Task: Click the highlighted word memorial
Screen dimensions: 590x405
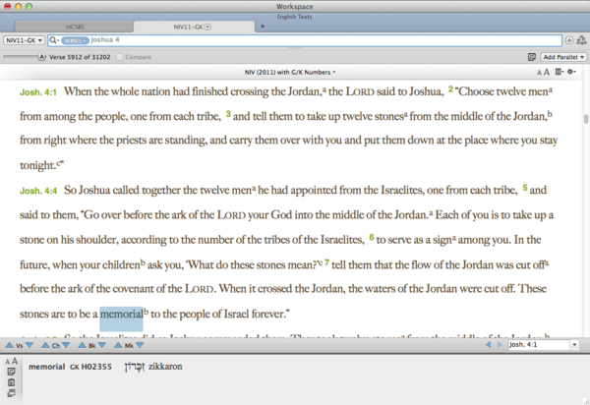Action: [x=121, y=315]
